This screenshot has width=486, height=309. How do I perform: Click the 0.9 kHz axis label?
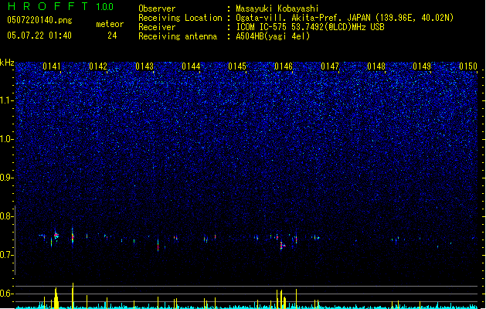7,178
